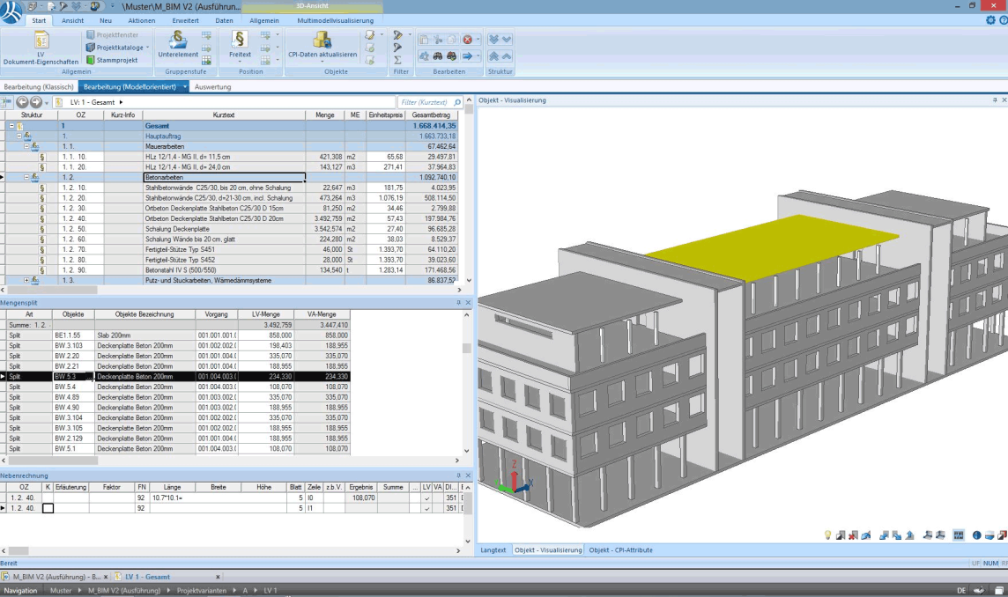Image resolution: width=1008 pixels, height=597 pixels.
Task: Click the top filter funnel icon
Action: click(398, 34)
